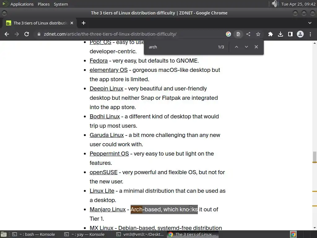Click Chrome icon in bottom-right tray

coord(293,234)
